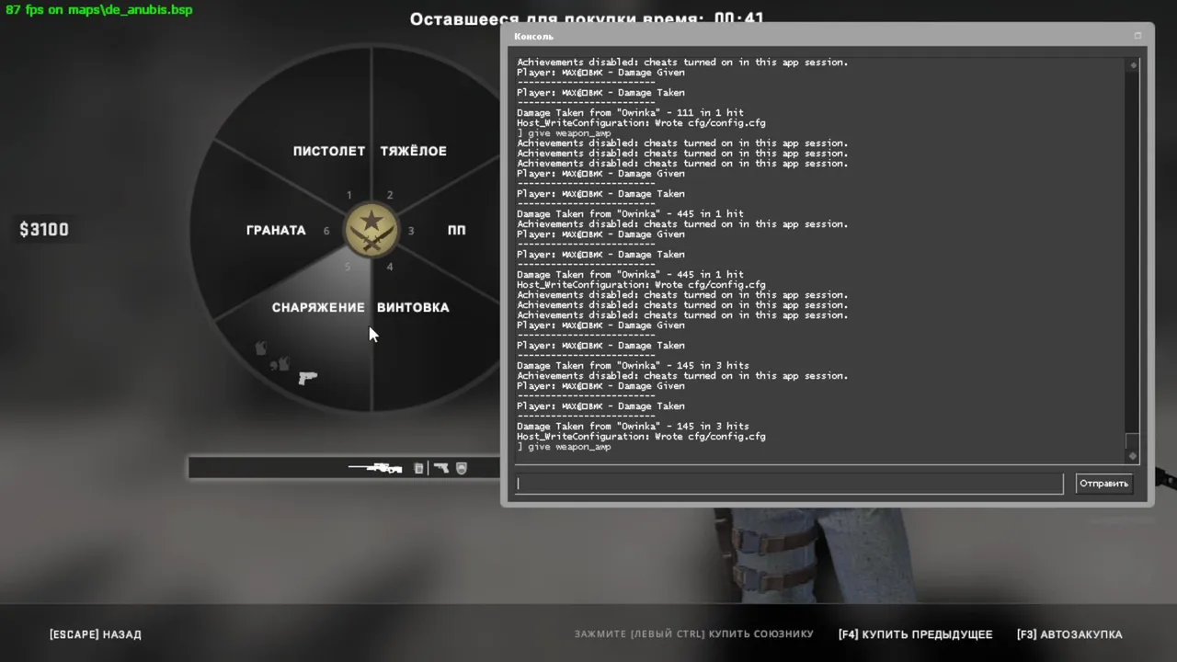
Task: Click the buy time remaining text
Action: 587,18
